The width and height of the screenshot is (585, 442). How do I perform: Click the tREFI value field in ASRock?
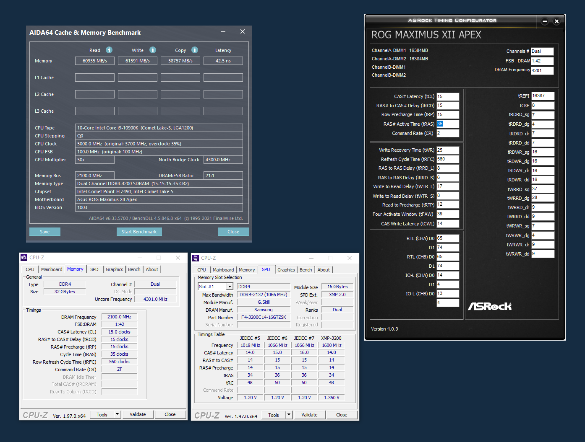click(x=543, y=96)
